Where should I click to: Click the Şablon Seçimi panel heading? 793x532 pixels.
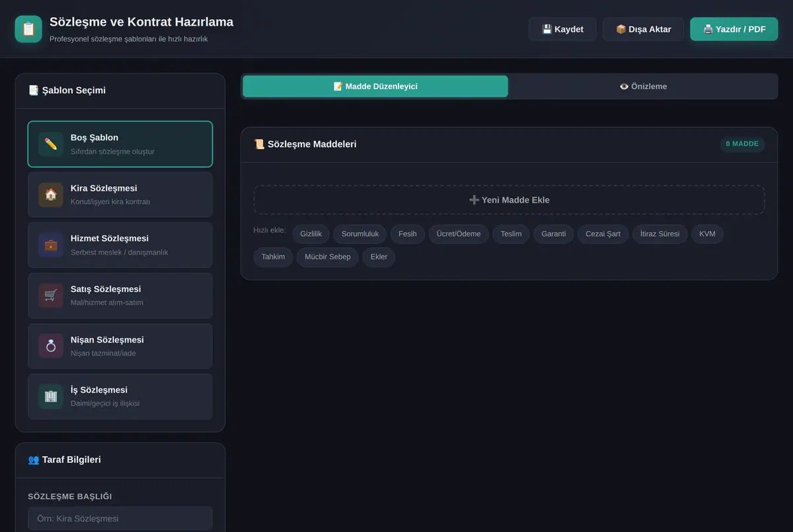click(67, 90)
